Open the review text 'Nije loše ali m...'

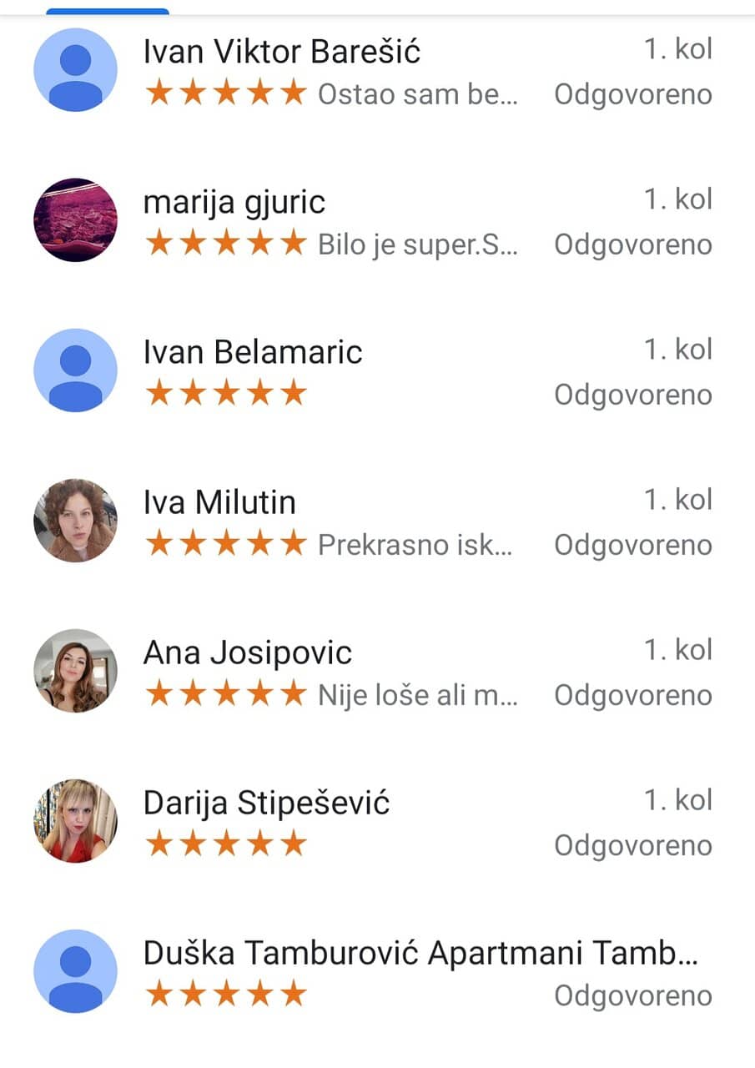coord(418,695)
